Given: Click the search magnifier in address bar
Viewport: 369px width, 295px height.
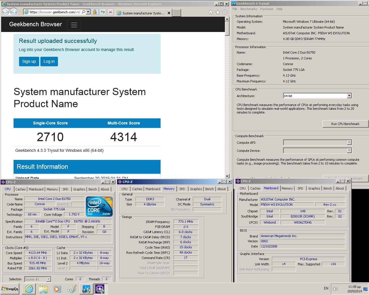Looking at the screenshot, I should (x=84, y=12).
